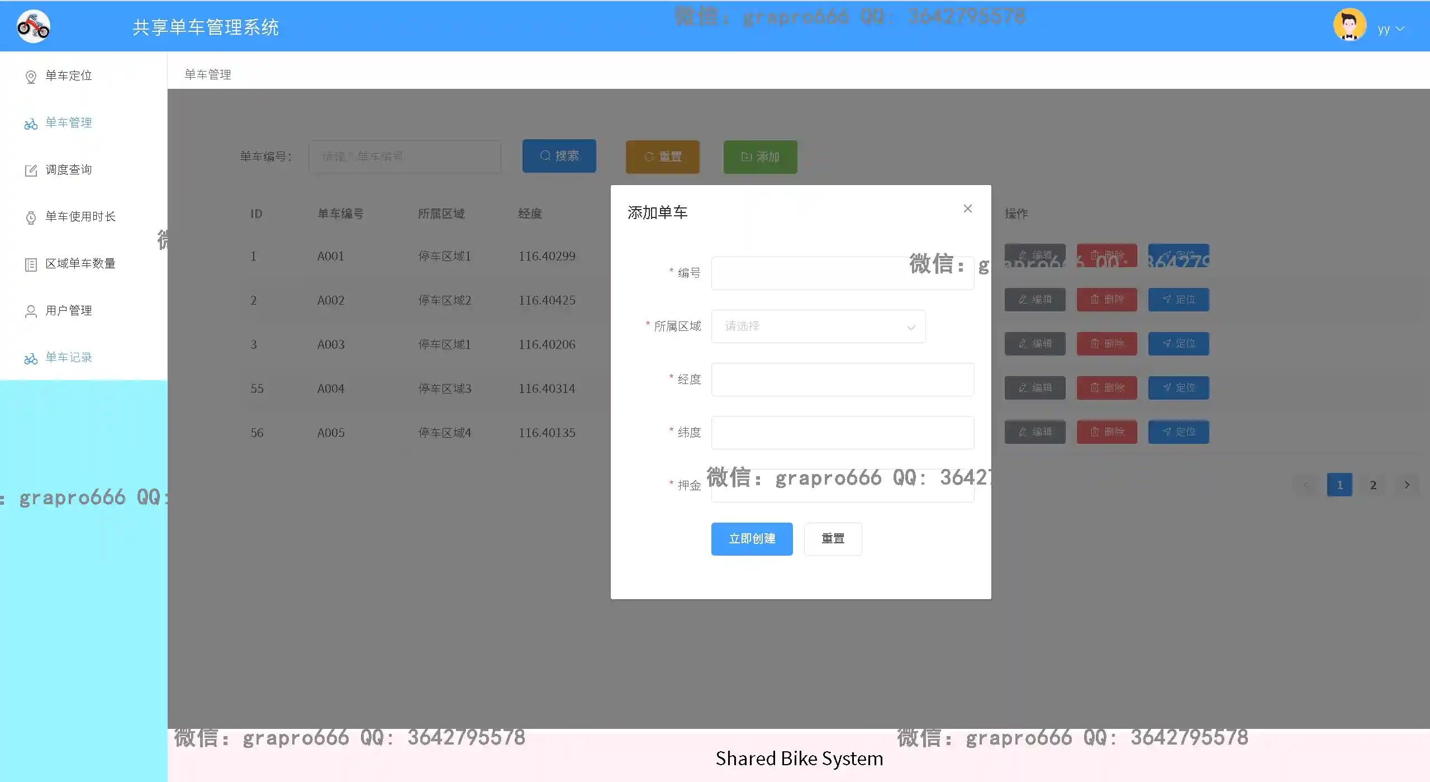Click the location pin icon for 单车定位
Image resolution: width=1430 pixels, height=782 pixels.
pyautogui.click(x=31, y=77)
